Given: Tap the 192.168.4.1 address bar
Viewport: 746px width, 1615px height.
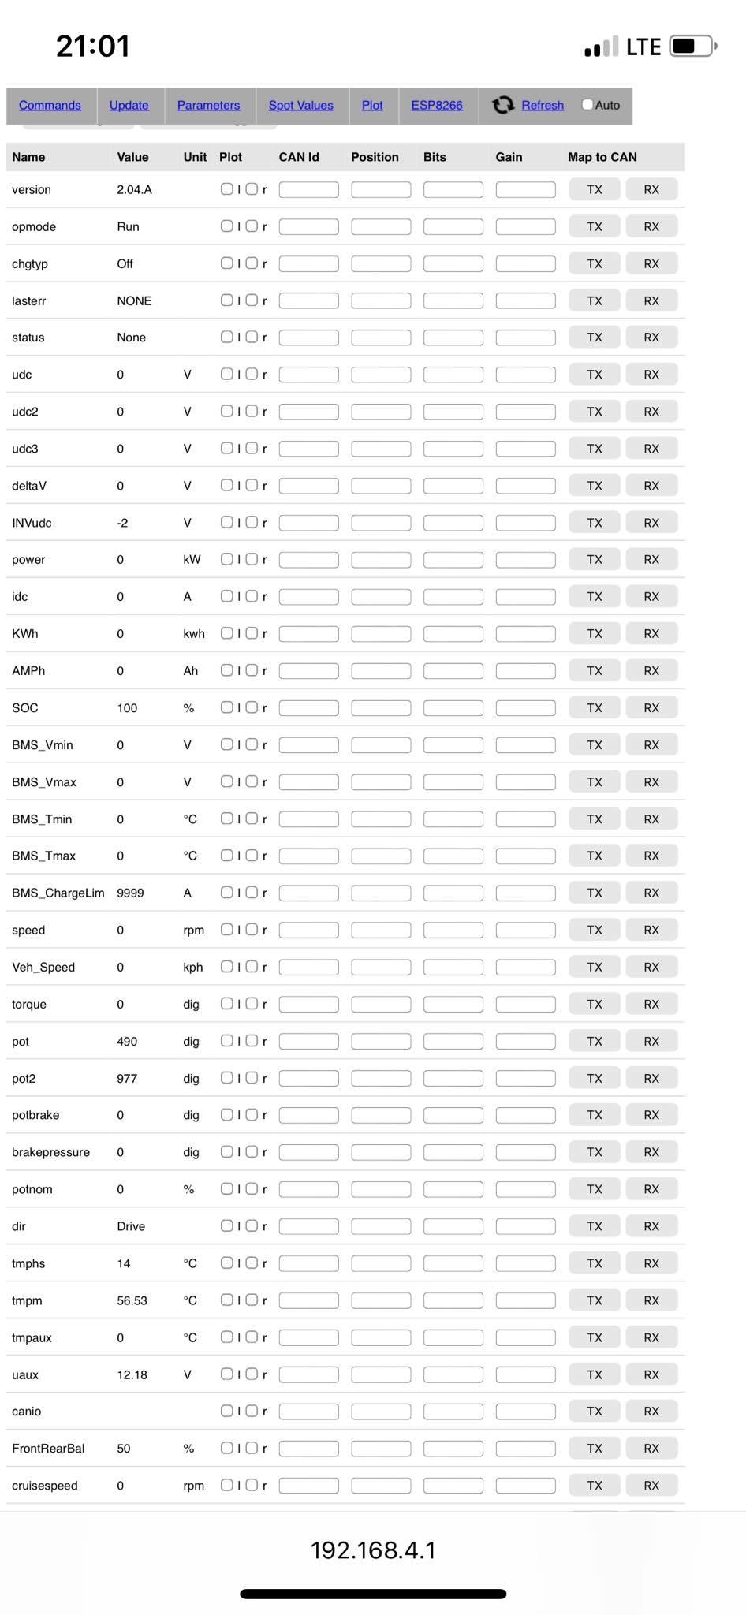Looking at the screenshot, I should [373, 1550].
